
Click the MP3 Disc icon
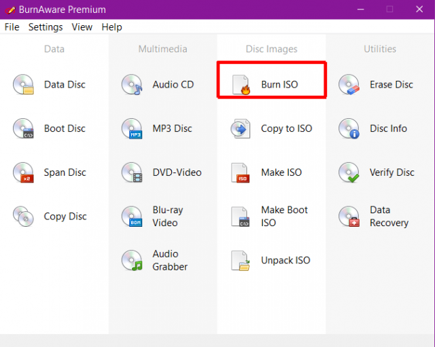point(132,128)
